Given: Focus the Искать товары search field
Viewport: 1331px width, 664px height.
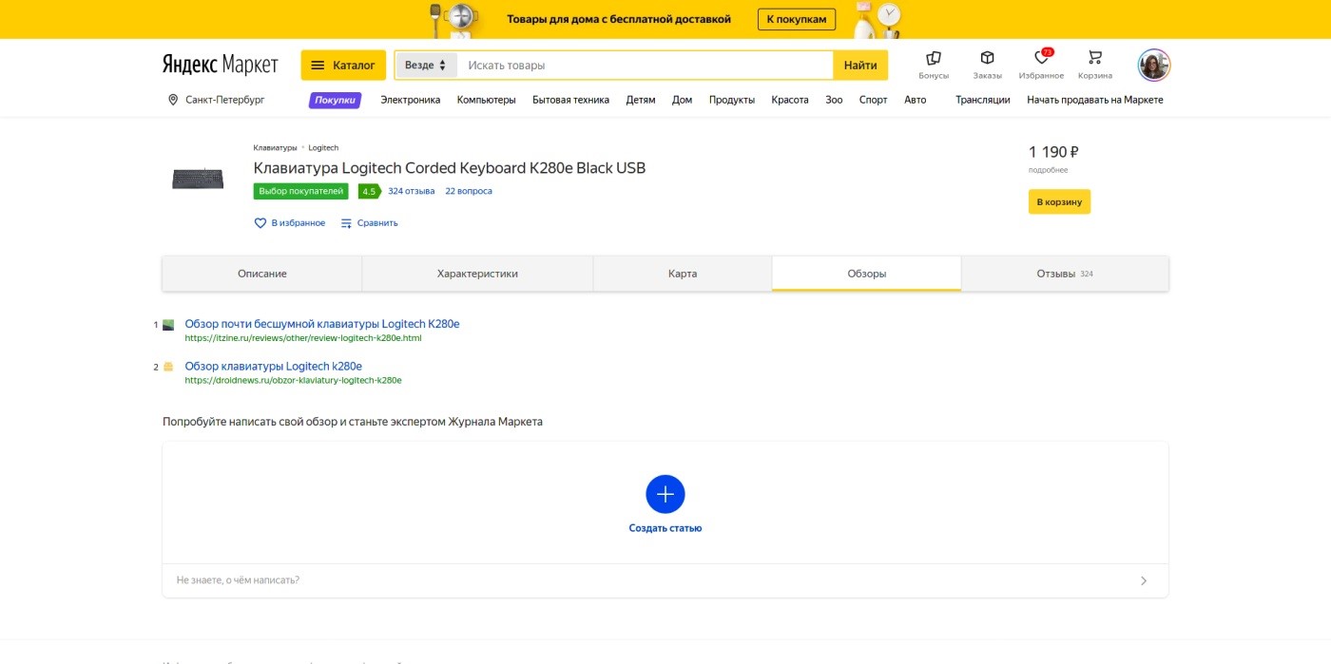Looking at the screenshot, I should point(645,66).
